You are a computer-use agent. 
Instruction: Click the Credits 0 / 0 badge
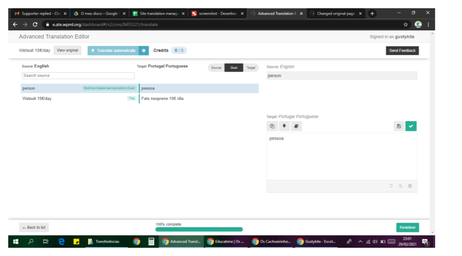179,50
